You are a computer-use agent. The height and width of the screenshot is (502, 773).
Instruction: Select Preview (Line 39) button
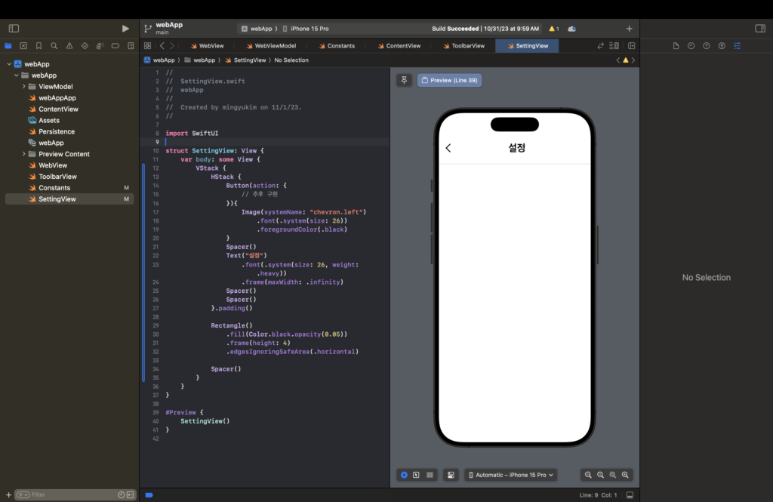[450, 80]
